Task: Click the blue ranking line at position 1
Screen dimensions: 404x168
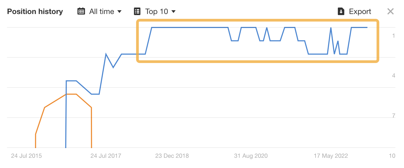Action: tap(188, 27)
